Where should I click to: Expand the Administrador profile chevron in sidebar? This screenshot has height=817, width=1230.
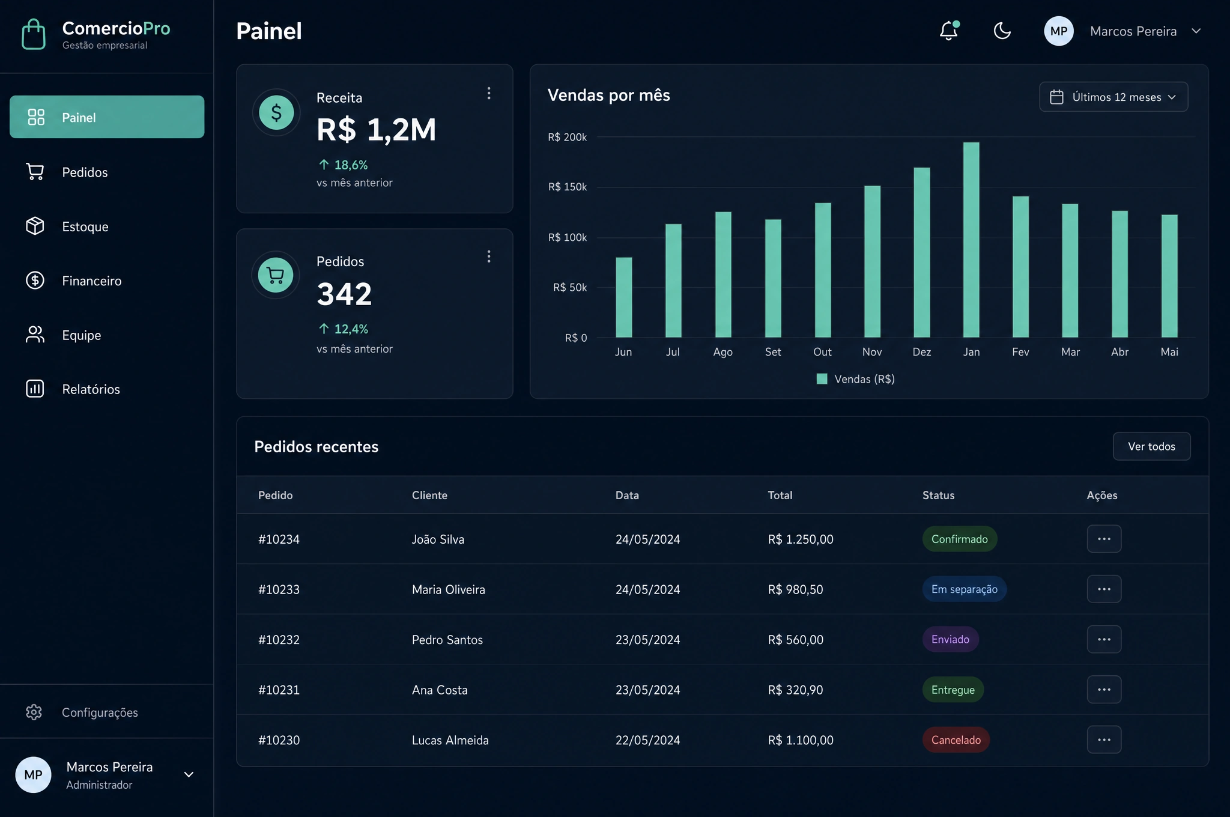[x=189, y=774]
